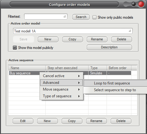Open the model Description button
Image resolution: width=147 pixels, height=134 pixels.
[x=109, y=47]
